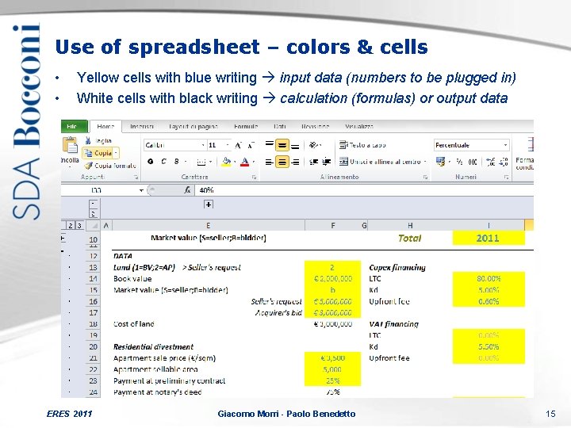Toggle bold (G) formatting

[x=151, y=161]
